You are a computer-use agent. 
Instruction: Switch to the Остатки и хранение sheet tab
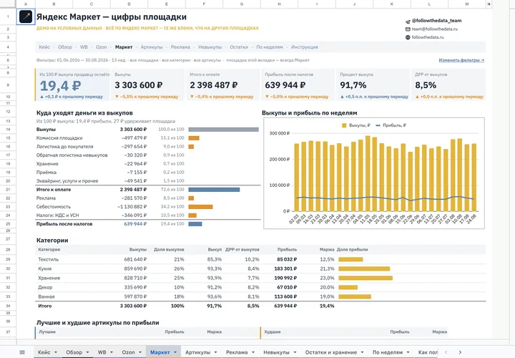pyautogui.click(x=330, y=352)
